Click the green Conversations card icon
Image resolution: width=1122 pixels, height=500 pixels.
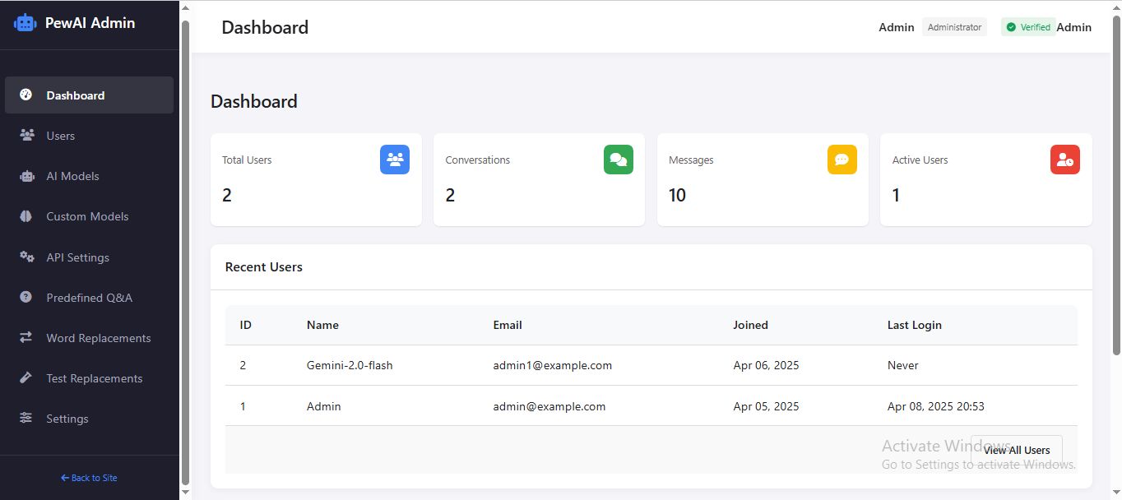pos(618,160)
